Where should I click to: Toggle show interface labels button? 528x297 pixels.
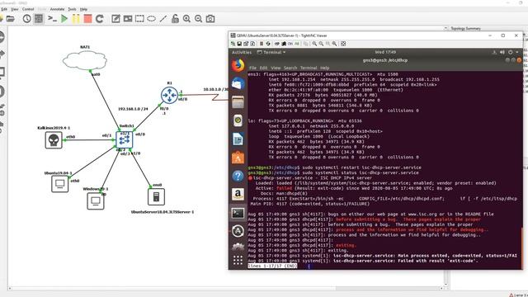[39, 18]
